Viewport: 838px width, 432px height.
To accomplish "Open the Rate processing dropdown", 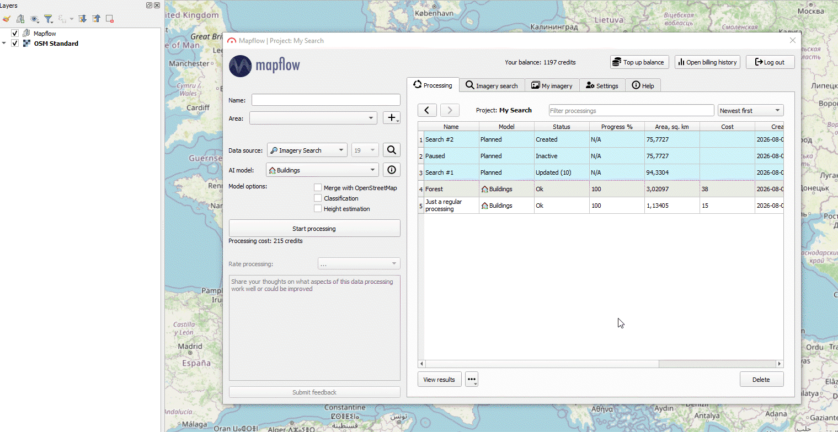I will 359,264.
